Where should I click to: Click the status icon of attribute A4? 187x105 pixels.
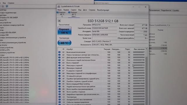[59, 63]
